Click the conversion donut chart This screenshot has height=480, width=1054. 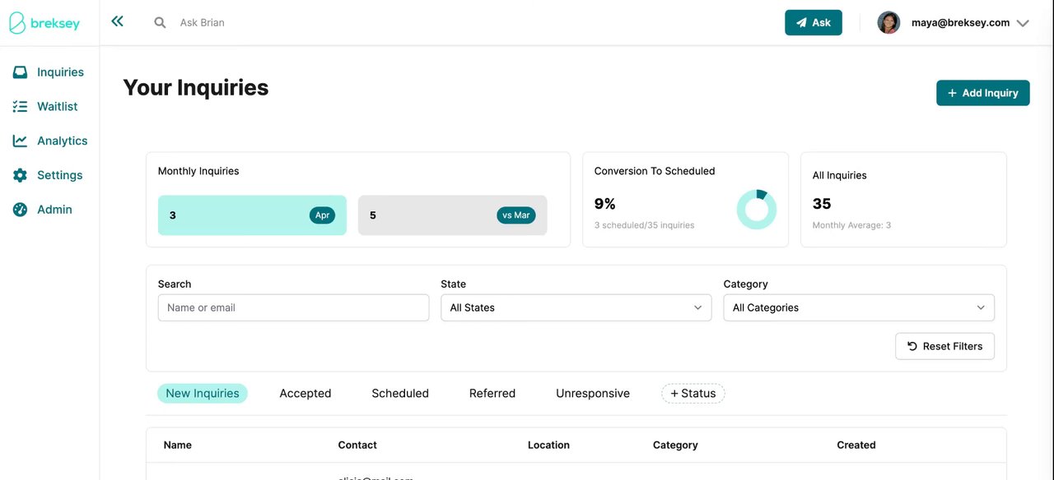click(756, 210)
